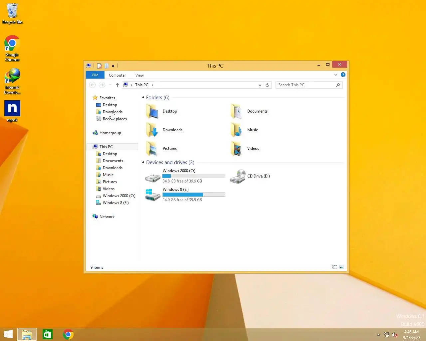The width and height of the screenshot is (426, 341).
Task: Click File Explorer on the taskbar
Action: 27,334
